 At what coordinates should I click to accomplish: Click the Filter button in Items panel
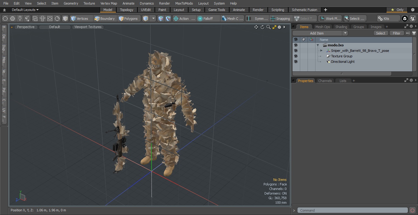[x=397, y=33]
